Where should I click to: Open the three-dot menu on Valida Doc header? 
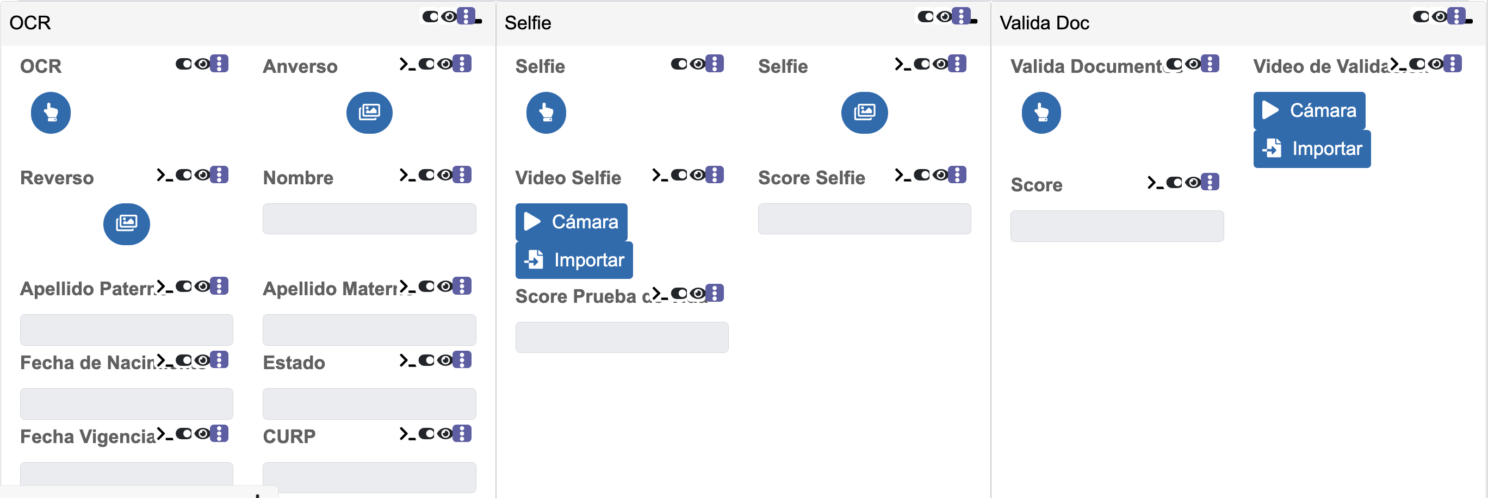(1456, 16)
